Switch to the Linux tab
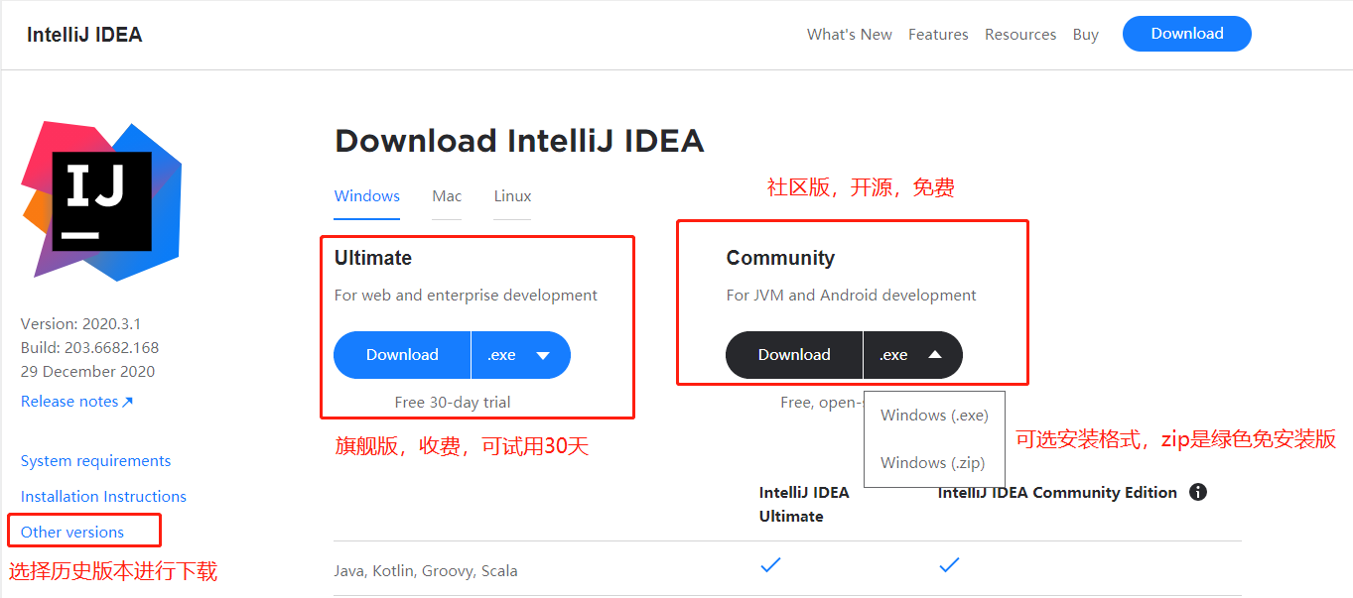 (512, 196)
